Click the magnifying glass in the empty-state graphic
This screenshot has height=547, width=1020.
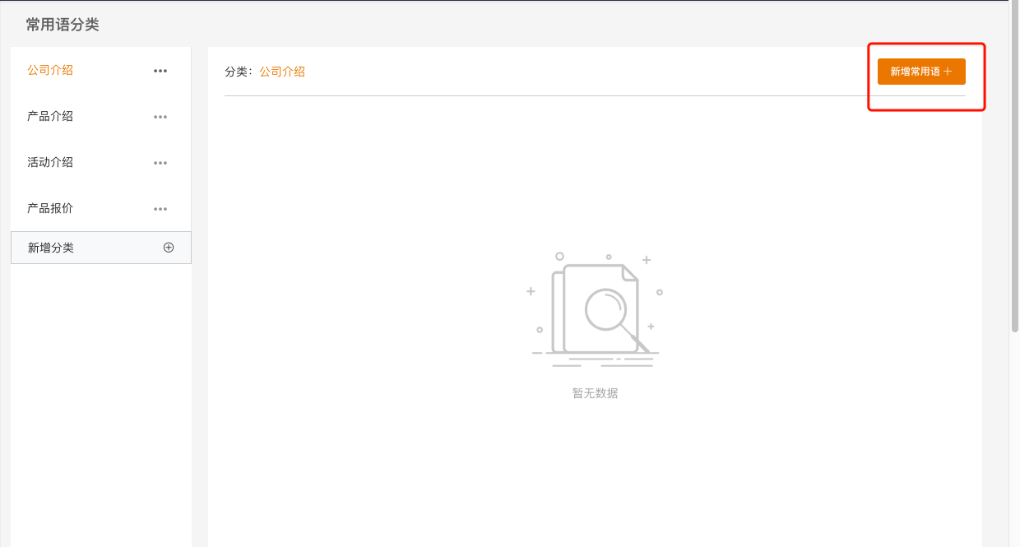(607, 310)
